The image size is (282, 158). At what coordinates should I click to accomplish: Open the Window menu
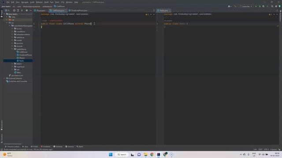[x=69, y=2]
